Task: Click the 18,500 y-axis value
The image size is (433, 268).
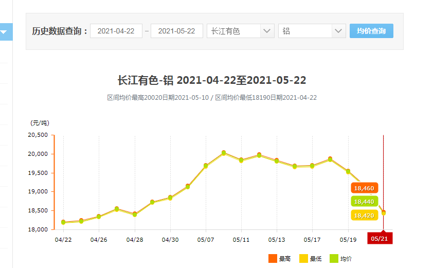Action: [x=38, y=210]
